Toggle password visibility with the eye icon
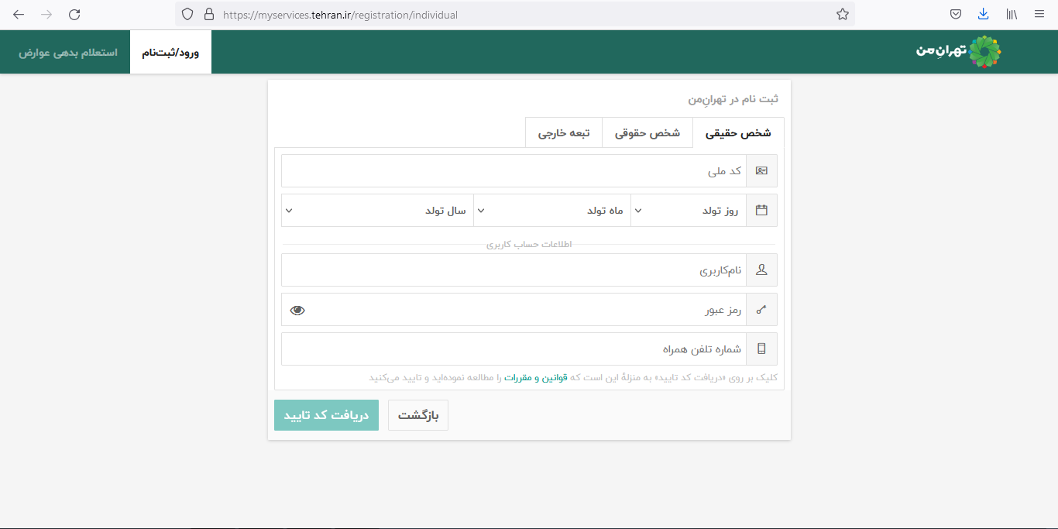 (297, 310)
